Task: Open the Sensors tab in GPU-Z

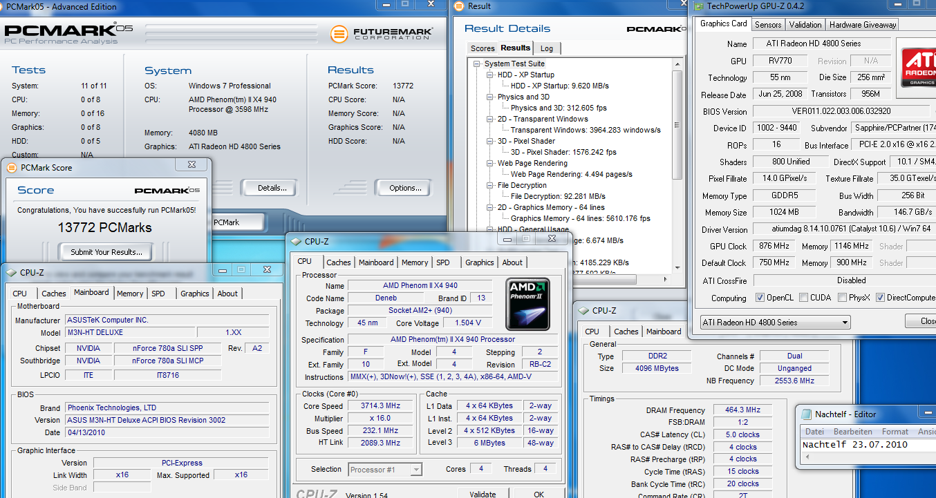Action: tap(768, 24)
